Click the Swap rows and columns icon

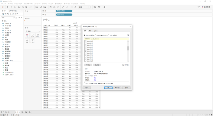51,7
